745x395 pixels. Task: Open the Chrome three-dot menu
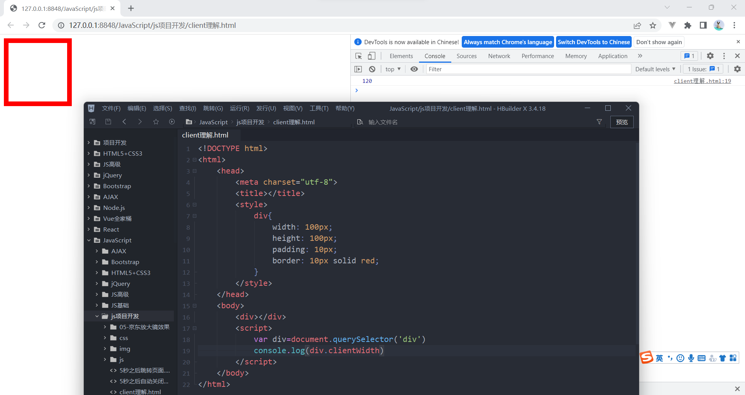coord(734,25)
